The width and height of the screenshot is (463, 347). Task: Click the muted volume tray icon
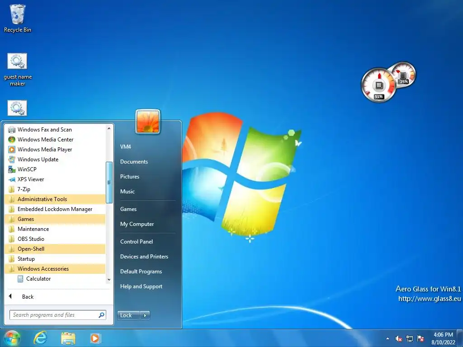(x=399, y=338)
